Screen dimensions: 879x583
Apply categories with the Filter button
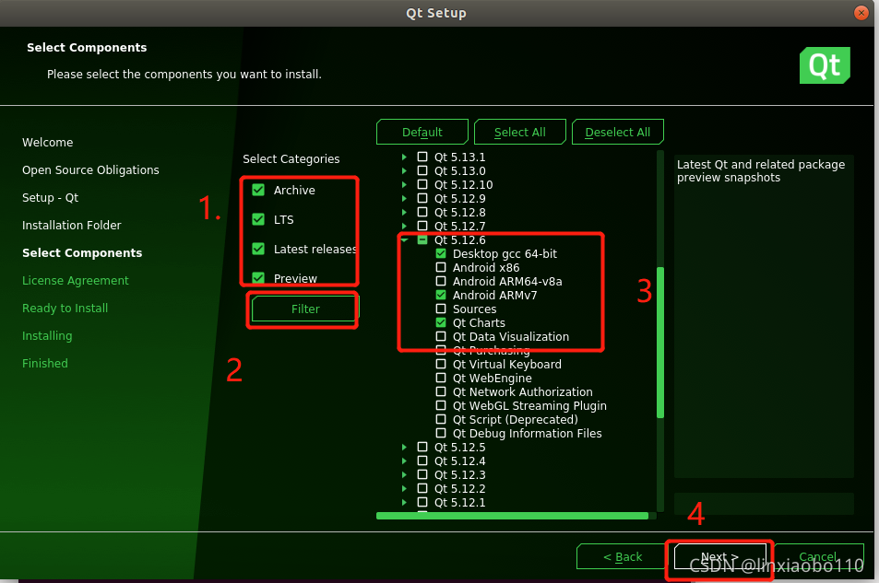[x=305, y=309]
